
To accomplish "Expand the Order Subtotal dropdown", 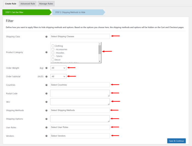I will coord(58,76).
